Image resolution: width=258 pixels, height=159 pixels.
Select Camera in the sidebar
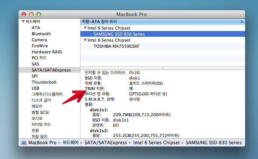point(39,40)
